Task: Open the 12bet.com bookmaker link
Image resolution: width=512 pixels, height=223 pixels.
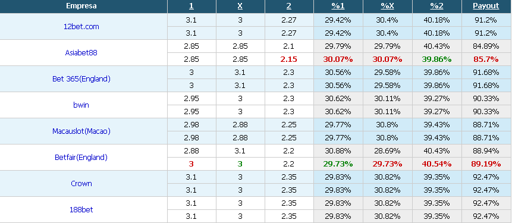Action: pyautogui.click(x=81, y=27)
